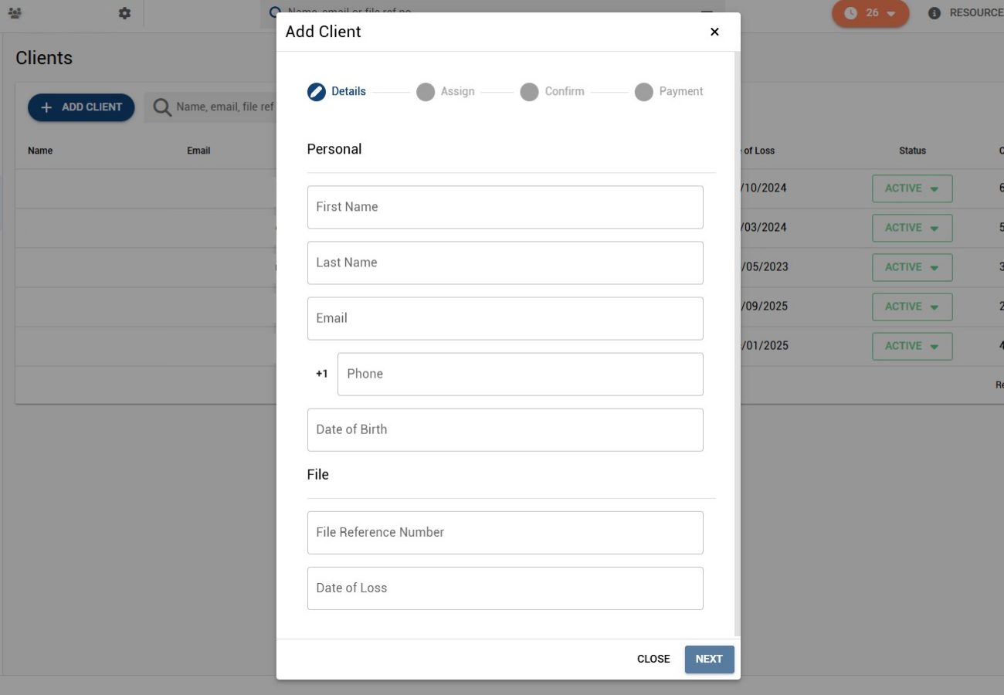The width and height of the screenshot is (1004, 695).
Task: Open ACTIVE status dropdown for 10/2024 row
Action: point(912,188)
